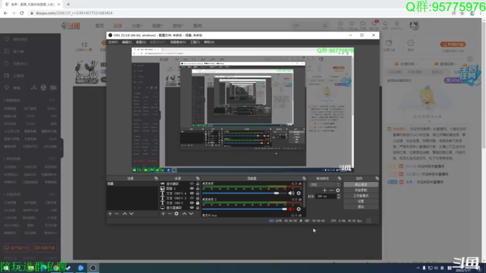Move source down with the down arrow
The height and width of the screenshot is (273, 486).
[191, 214]
